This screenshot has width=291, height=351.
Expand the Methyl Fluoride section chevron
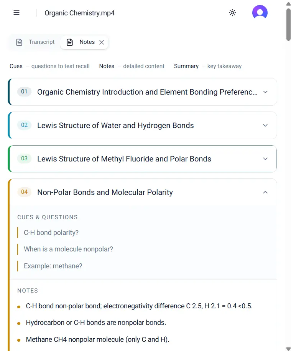point(265,159)
